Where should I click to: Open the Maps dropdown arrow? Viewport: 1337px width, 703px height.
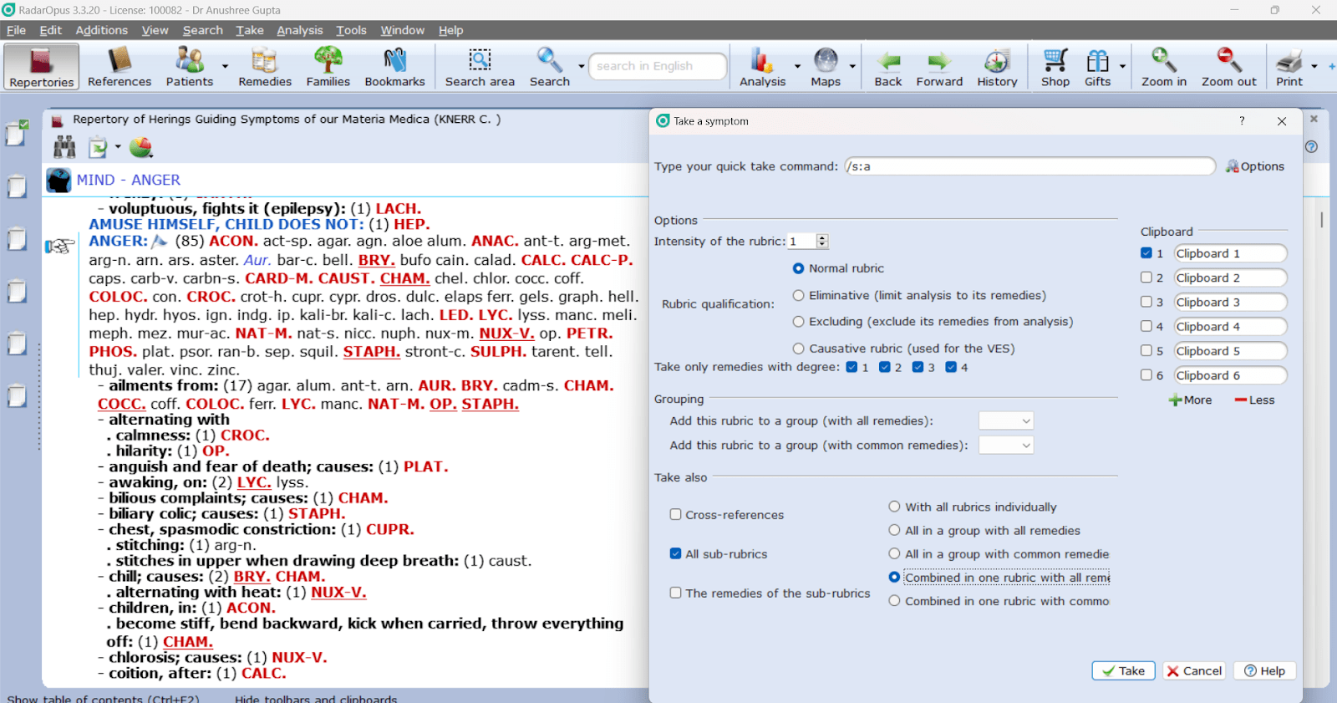pos(852,66)
